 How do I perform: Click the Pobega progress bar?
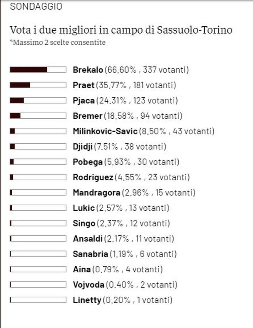38,162
